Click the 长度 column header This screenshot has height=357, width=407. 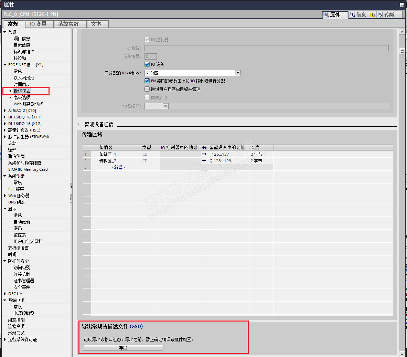point(261,148)
